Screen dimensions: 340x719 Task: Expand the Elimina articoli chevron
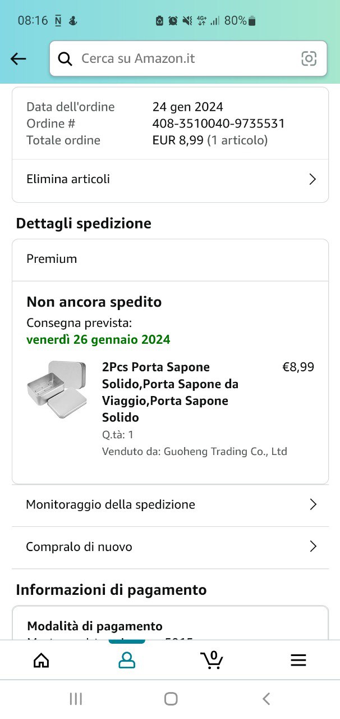click(313, 179)
